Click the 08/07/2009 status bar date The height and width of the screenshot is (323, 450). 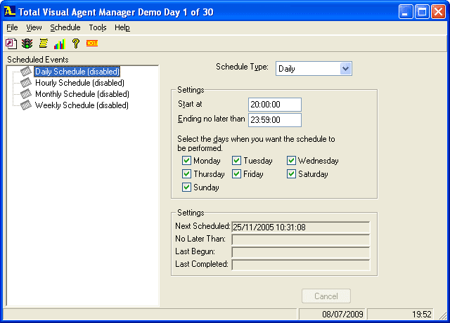coord(342,315)
